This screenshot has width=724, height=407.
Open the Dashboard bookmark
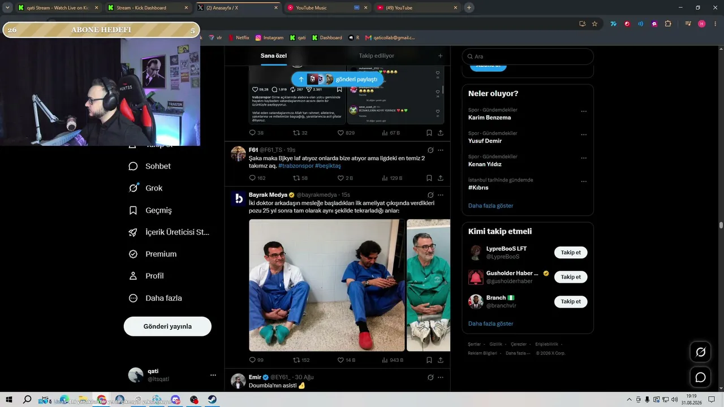327,38
